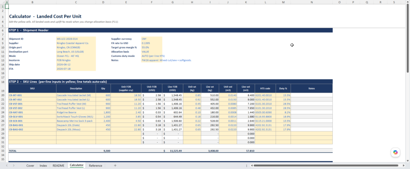Click SKU cell CB-HAT-001
Screen dimensions: 410x169
[32, 113]
